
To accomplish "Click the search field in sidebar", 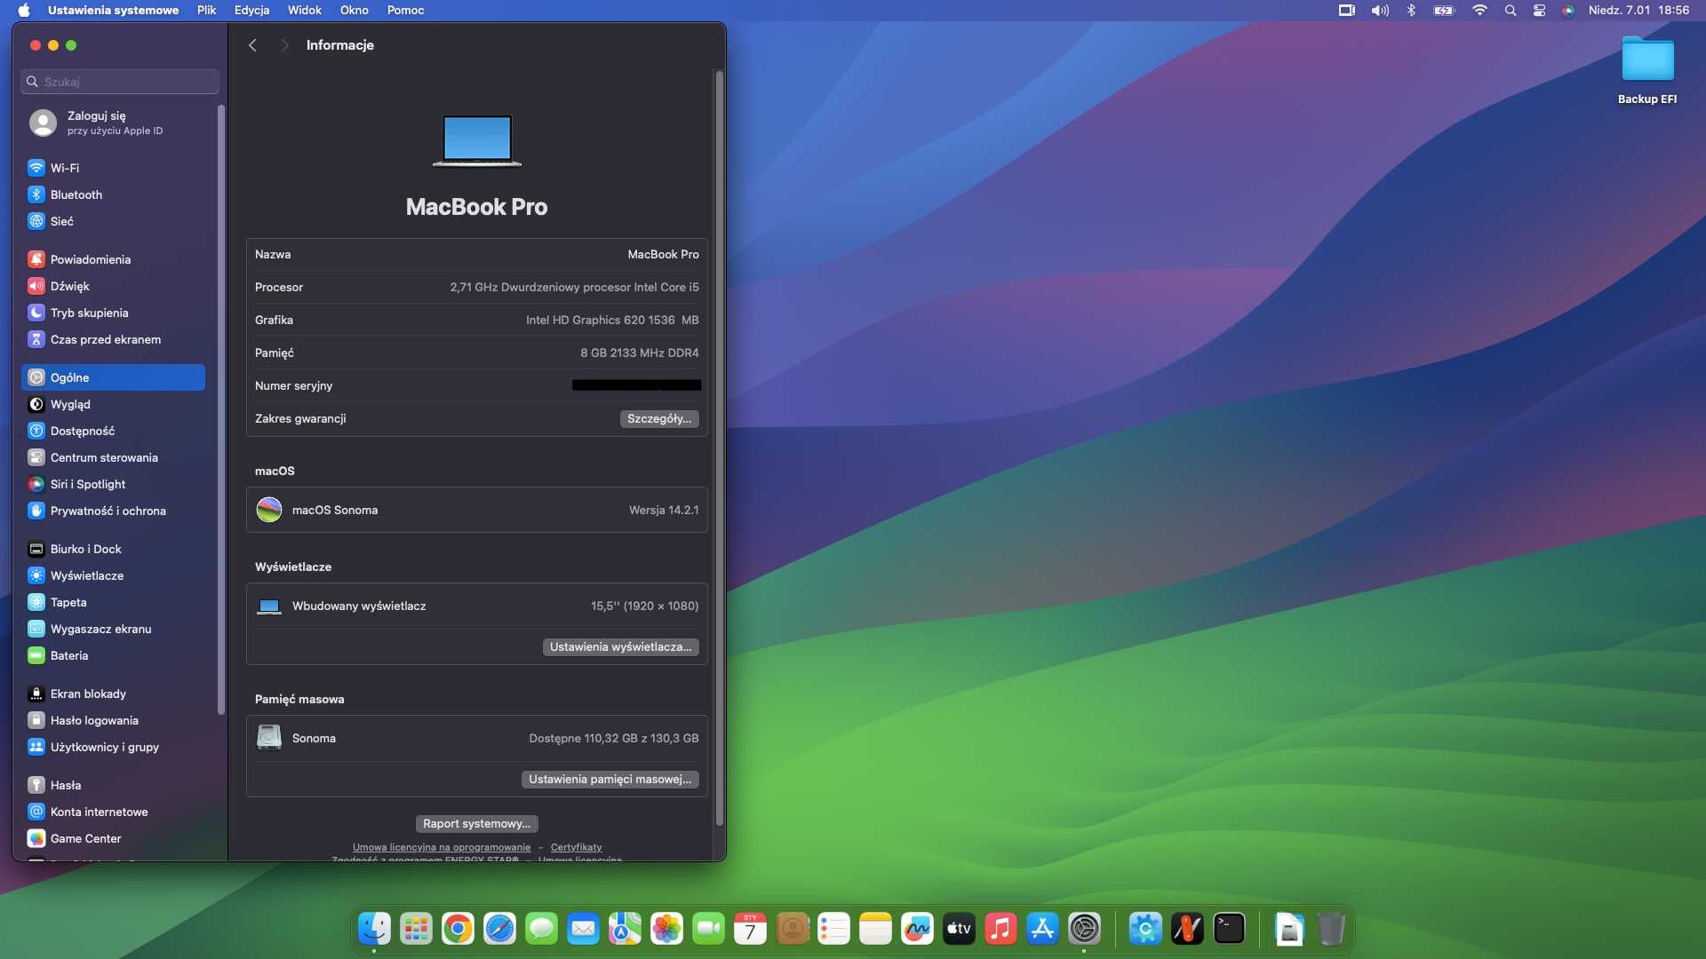I will (118, 81).
